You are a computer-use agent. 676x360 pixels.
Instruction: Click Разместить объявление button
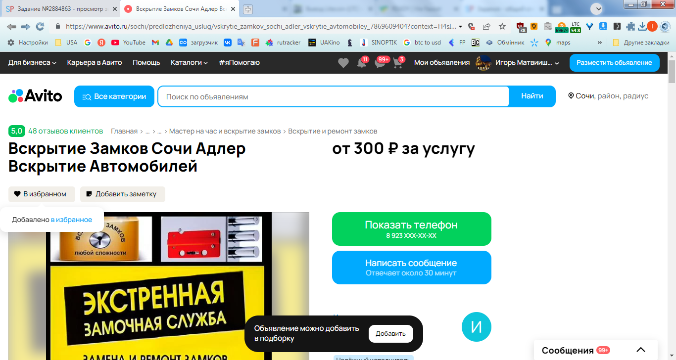click(614, 63)
